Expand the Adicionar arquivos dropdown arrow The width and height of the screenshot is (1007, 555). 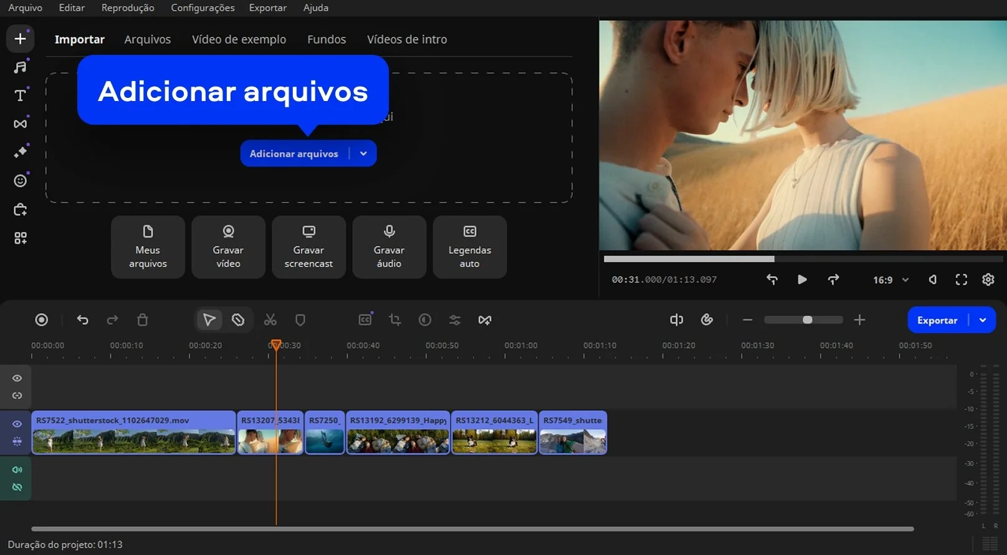coord(363,153)
